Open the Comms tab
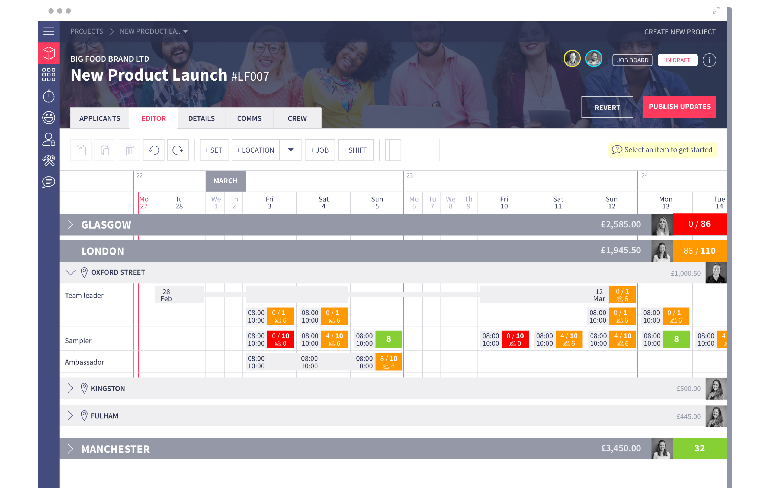 [x=249, y=118]
